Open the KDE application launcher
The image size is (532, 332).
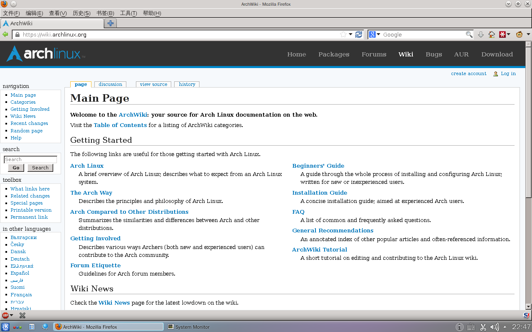pyautogui.click(x=5, y=327)
